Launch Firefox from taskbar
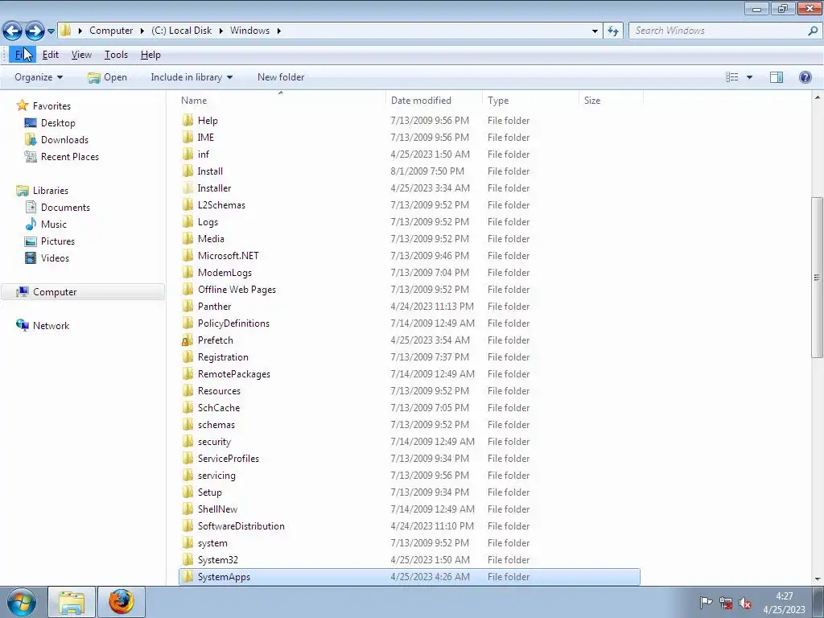824x618 pixels. 121,602
